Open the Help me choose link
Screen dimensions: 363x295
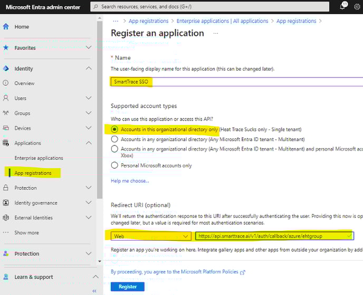pyautogui.click(x=130, y=181)
